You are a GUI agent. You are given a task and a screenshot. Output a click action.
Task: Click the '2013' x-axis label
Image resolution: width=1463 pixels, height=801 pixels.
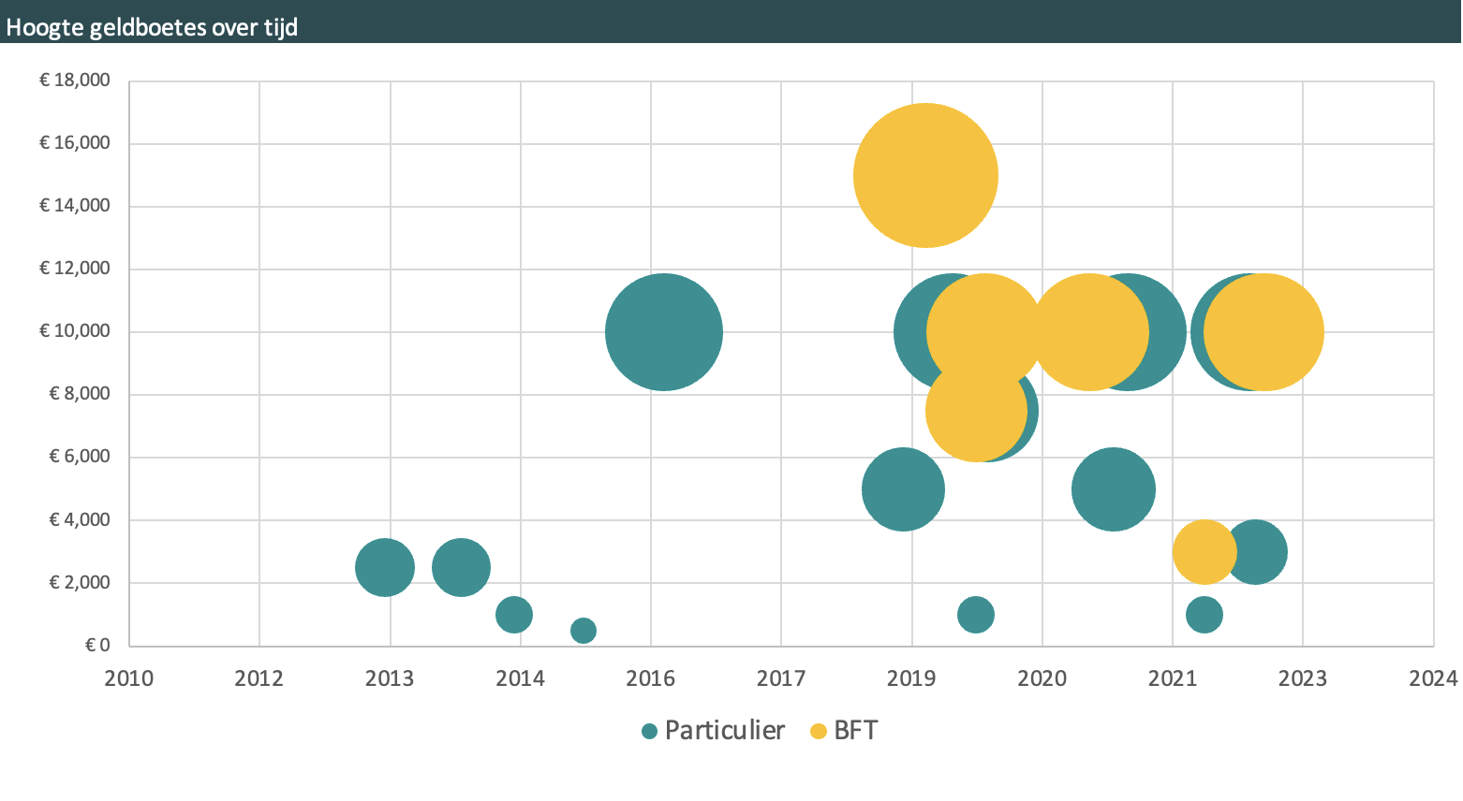pyautogui.click(x=390, y=678)
